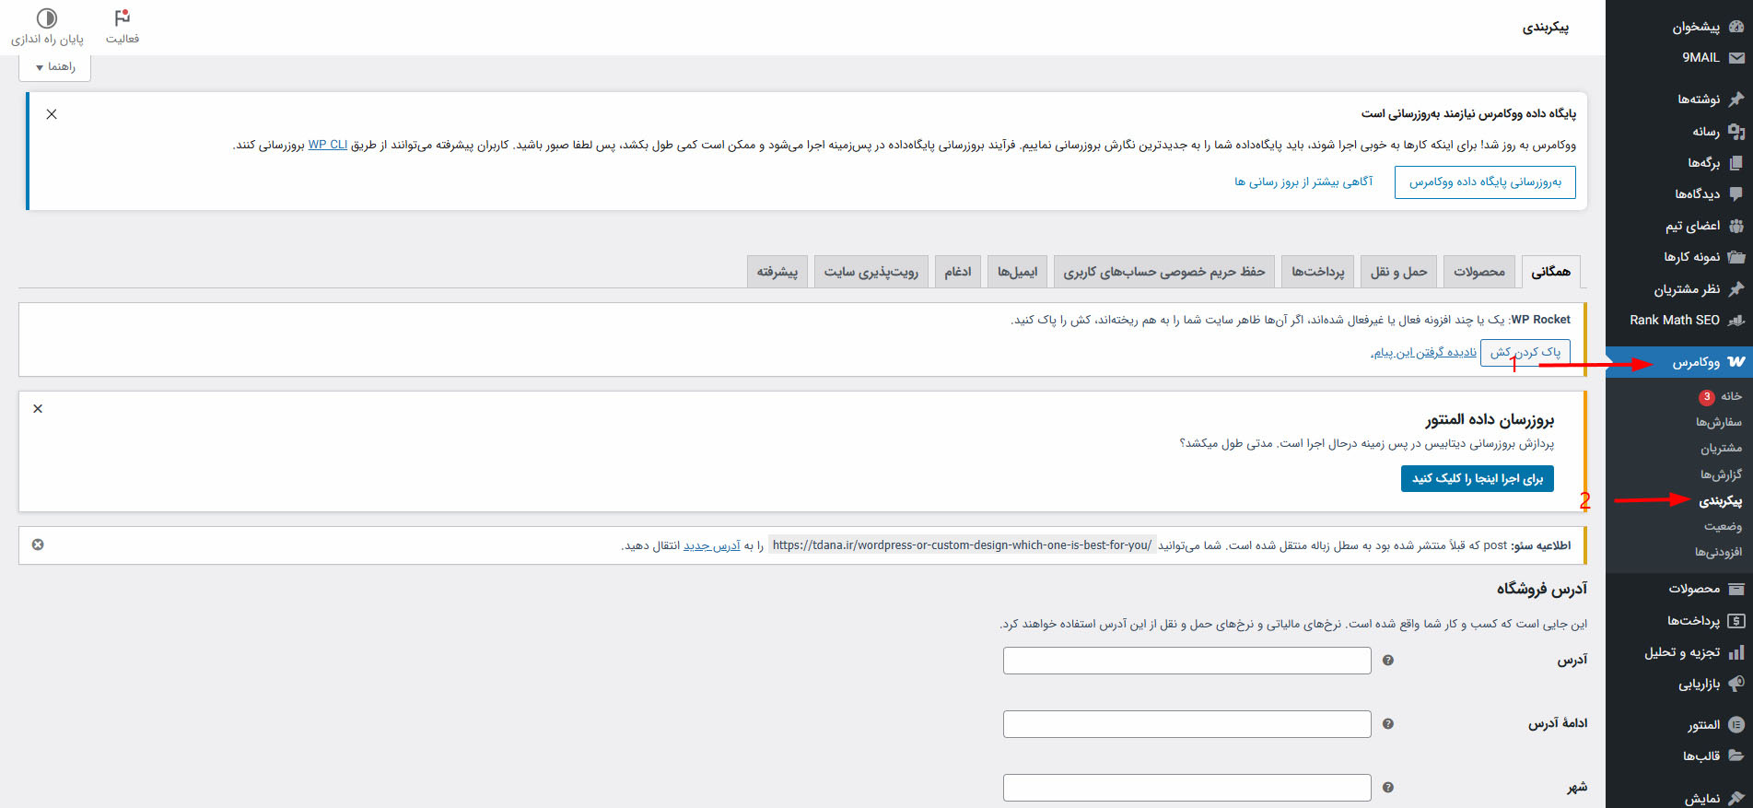Click the WooCommerce logo in sidebar
Screen dimensions: 1753x808
pos(1736,362)
